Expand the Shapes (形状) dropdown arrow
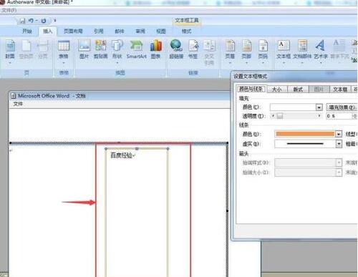358x277 pixels. point(117,63)
